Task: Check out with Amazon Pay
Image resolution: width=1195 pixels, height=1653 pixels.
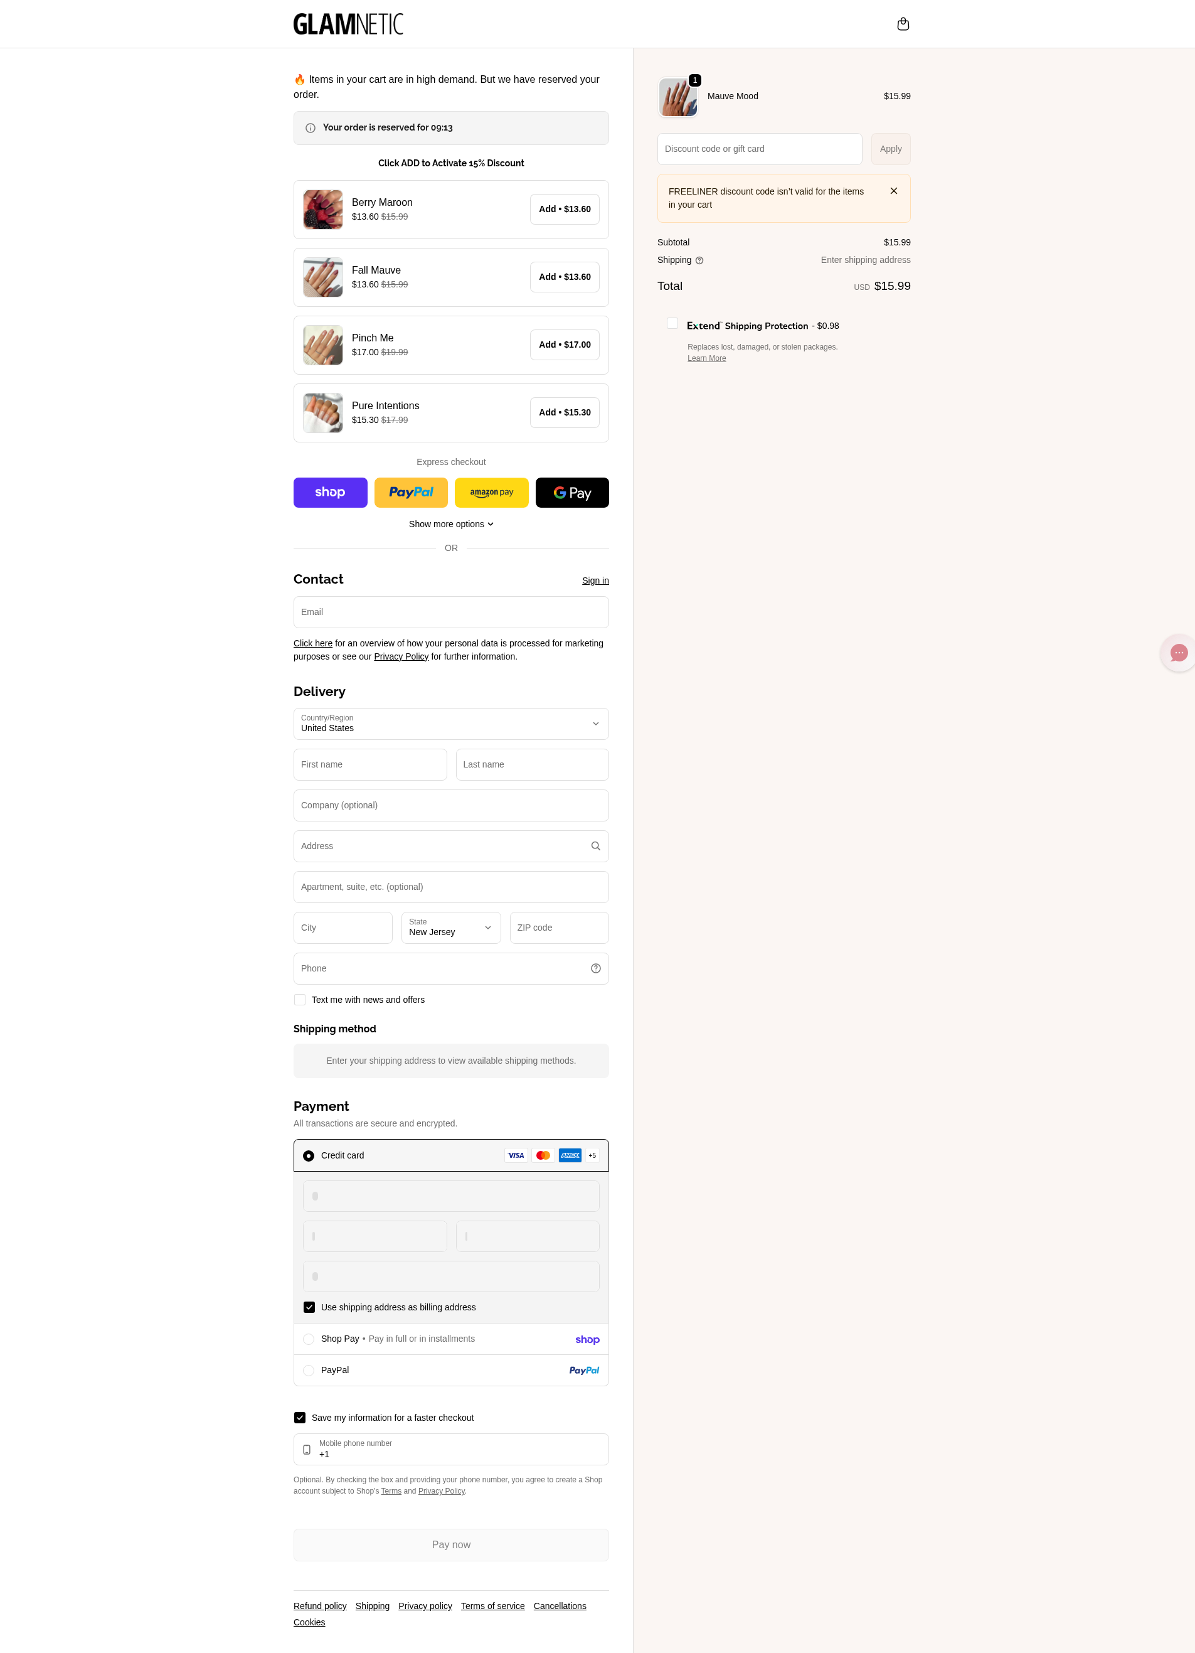Action: click(491, 493)
